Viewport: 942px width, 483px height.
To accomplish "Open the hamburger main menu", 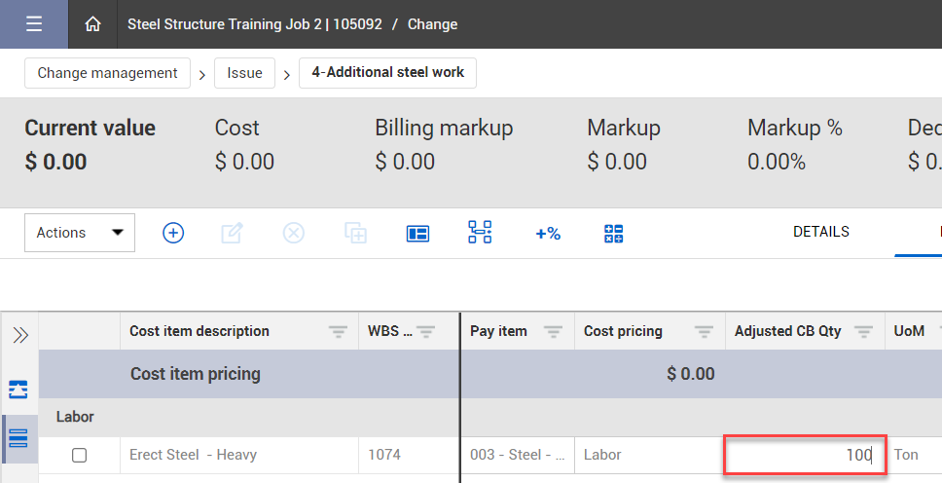I will [33, 24].
